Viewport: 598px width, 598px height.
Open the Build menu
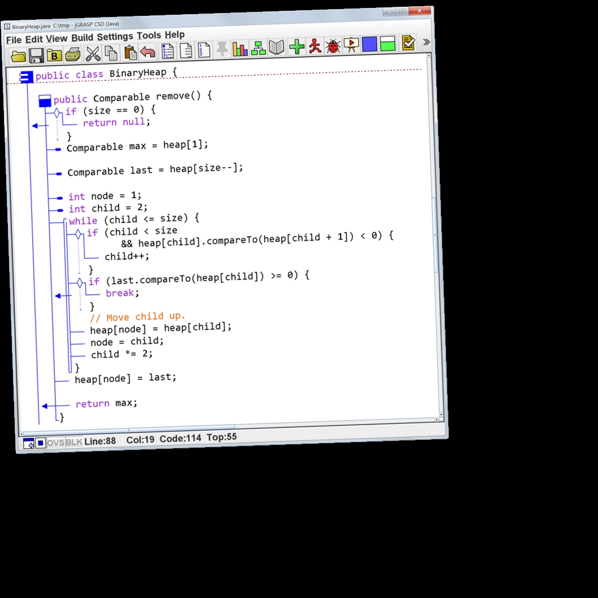[x=82, y=38]
